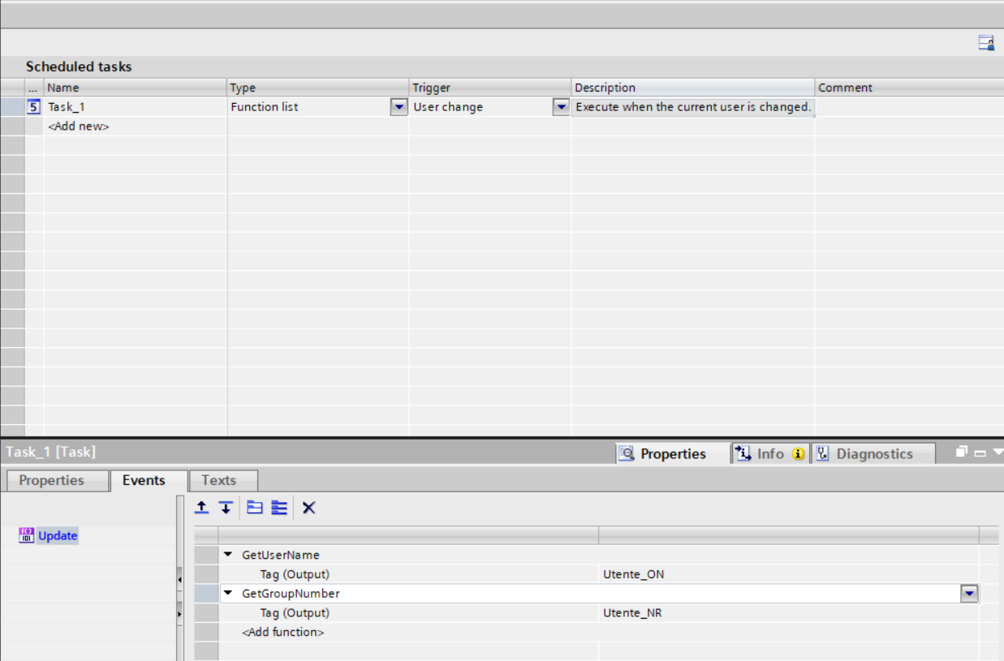Click the collapse all functions icon
Image resolution: width=1004 pixels, height=661 pixels.
point(255,508)
